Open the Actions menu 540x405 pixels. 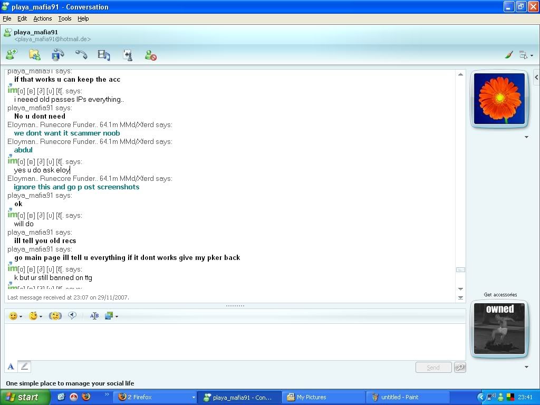[x=43, y=18]
